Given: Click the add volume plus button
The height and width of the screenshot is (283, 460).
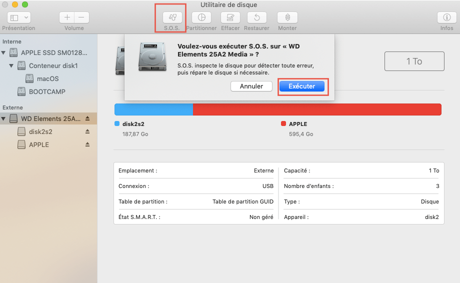Looking at the screenshot, I should pos(67,17).
